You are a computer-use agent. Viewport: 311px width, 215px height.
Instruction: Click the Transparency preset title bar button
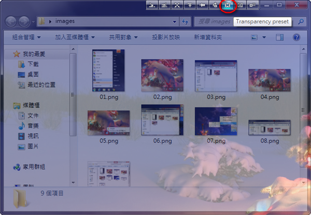[228, 5]
